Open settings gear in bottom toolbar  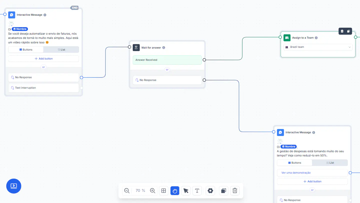click(x=210, y=191)
